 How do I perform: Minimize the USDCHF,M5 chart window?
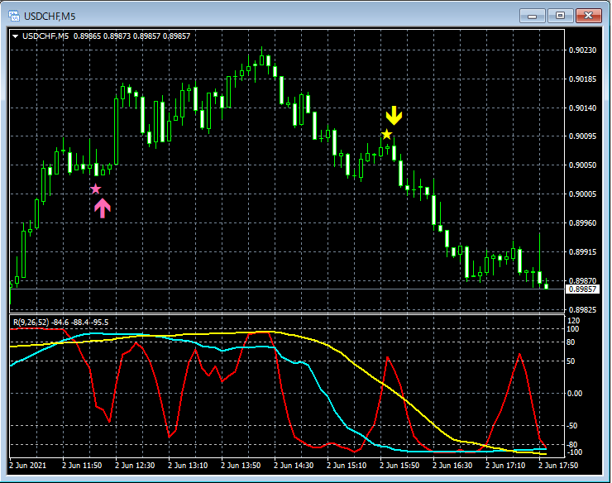(532, 16)
